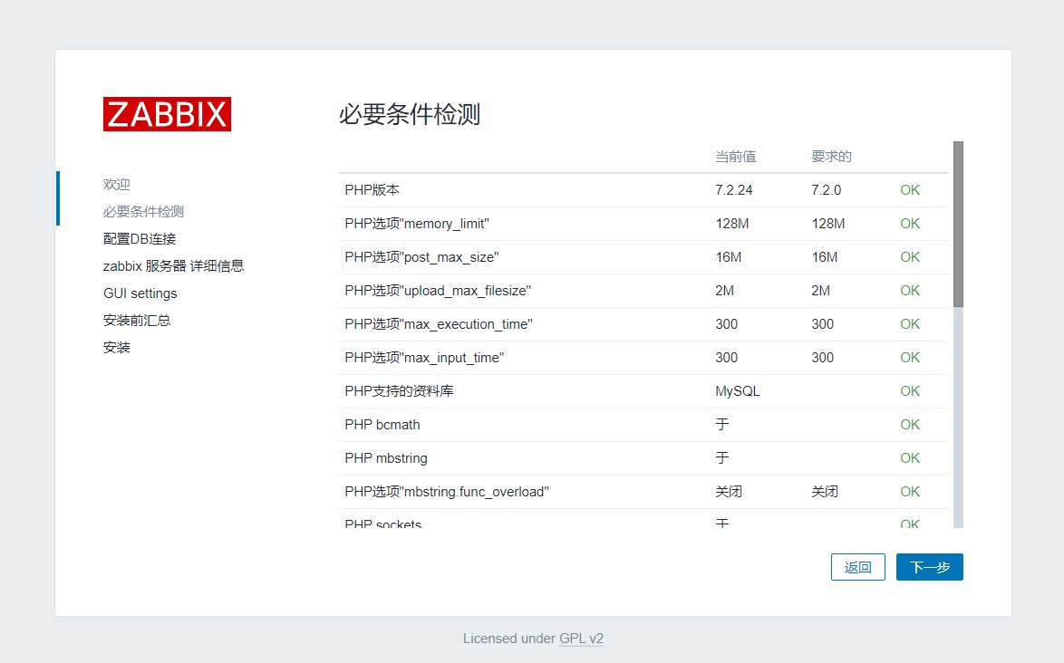Click the PHP选项"memory_limit" row label
Image resolution: width=1064 pixels, height=663 pixels.
point(417,224)
